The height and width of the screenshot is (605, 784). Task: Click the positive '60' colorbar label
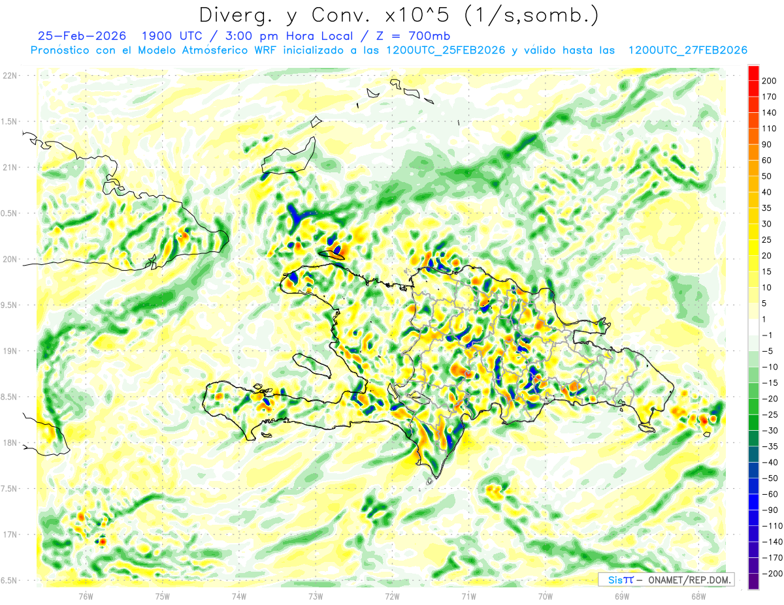pos(768,161)
